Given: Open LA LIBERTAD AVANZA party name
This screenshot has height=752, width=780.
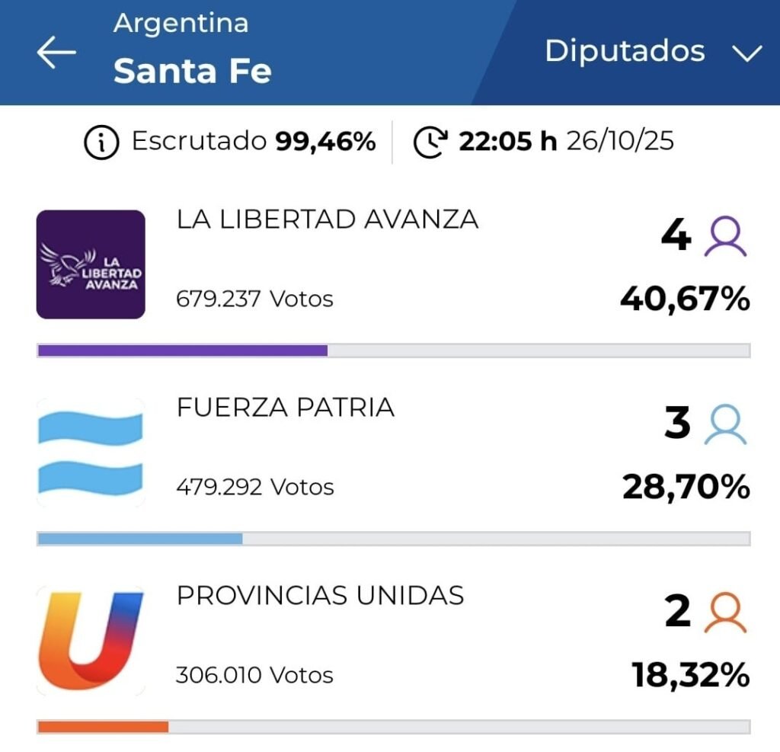Looking at the screenshot, I should [x=328, y=219].
